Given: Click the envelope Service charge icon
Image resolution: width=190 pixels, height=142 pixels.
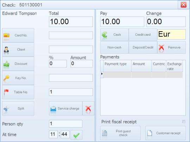Looking at the screenshot, I should tap(53, 109).
